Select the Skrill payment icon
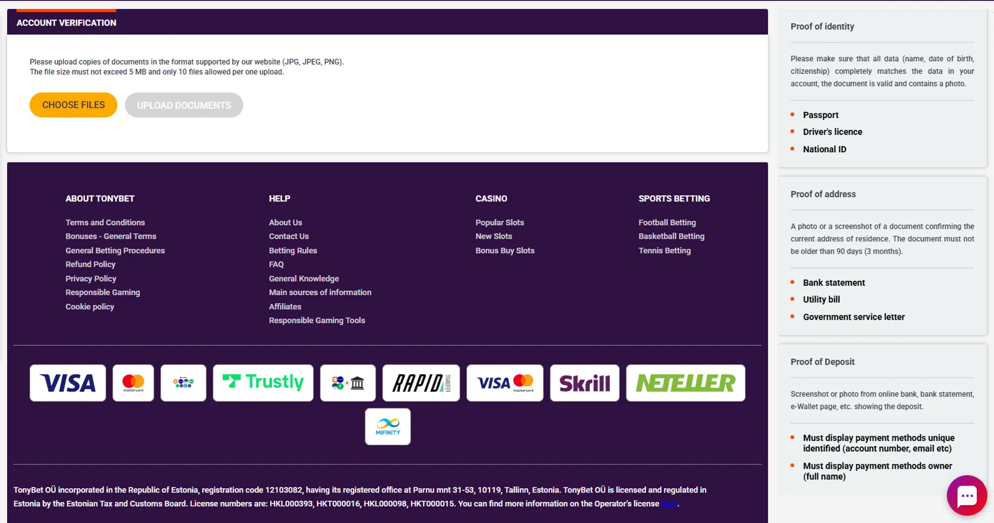Screen dimensions: 994x523 [x=584, y=383]
